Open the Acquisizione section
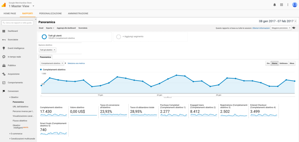Image resolution: width=299 pixels, height=142 pixels. coord(13,74)
